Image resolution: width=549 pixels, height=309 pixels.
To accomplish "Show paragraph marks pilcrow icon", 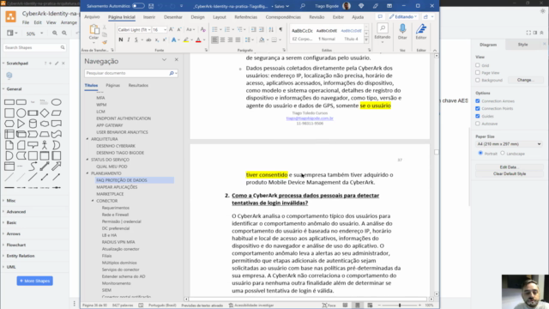I will [281, 30].
